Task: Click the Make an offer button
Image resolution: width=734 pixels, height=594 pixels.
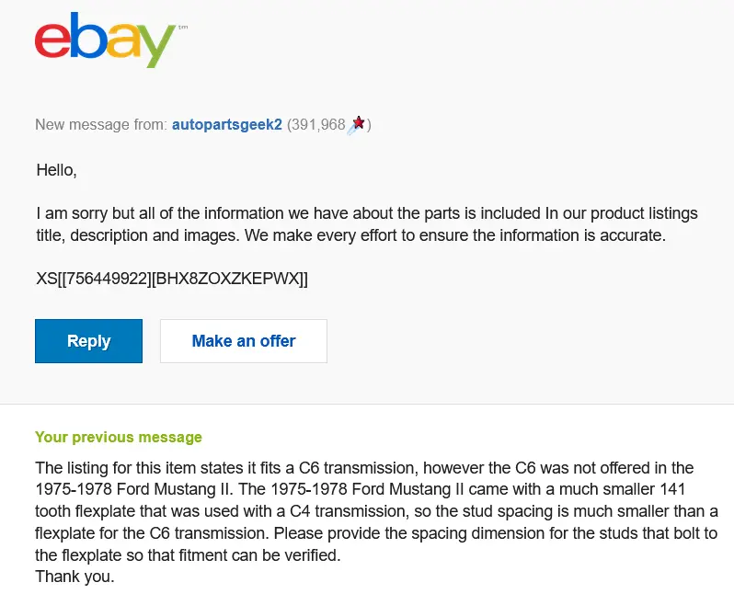Action: (244, 341)
